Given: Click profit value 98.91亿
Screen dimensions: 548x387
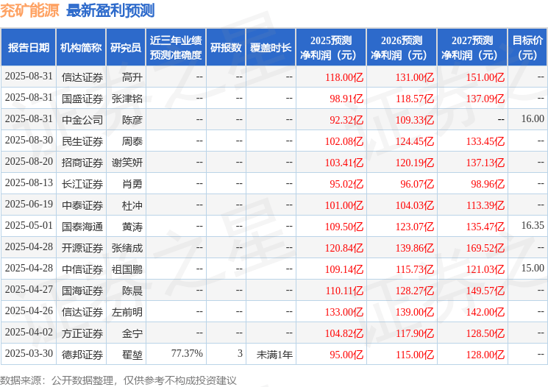Looking at the screenshot, I should [346, 99].
